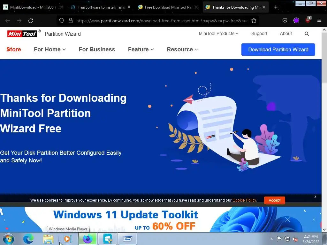327x245 pixels.
Task: Click the Action Center flag icon
Action: click(279, 239)
